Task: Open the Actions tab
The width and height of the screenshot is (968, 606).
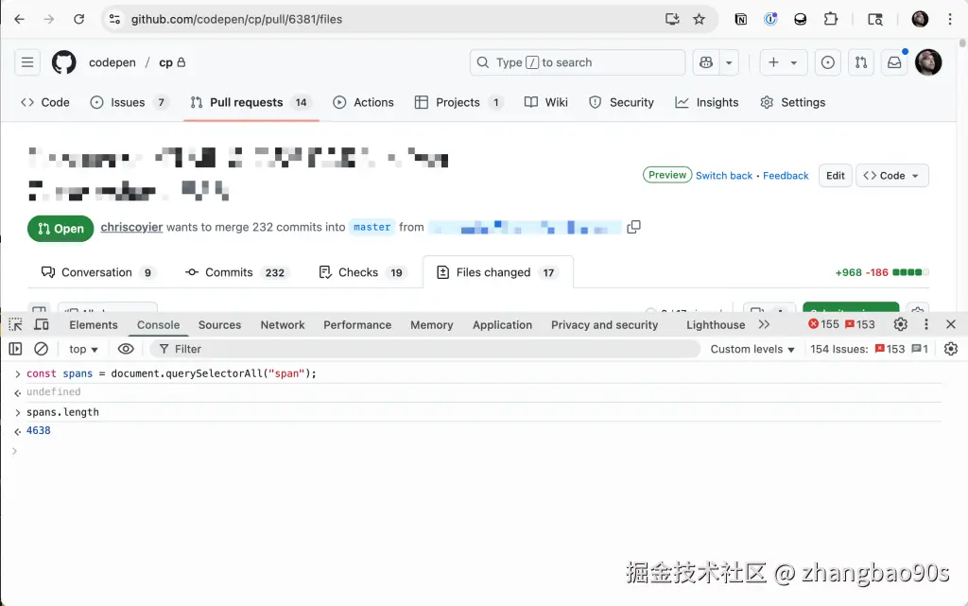Action: [363, 102]
